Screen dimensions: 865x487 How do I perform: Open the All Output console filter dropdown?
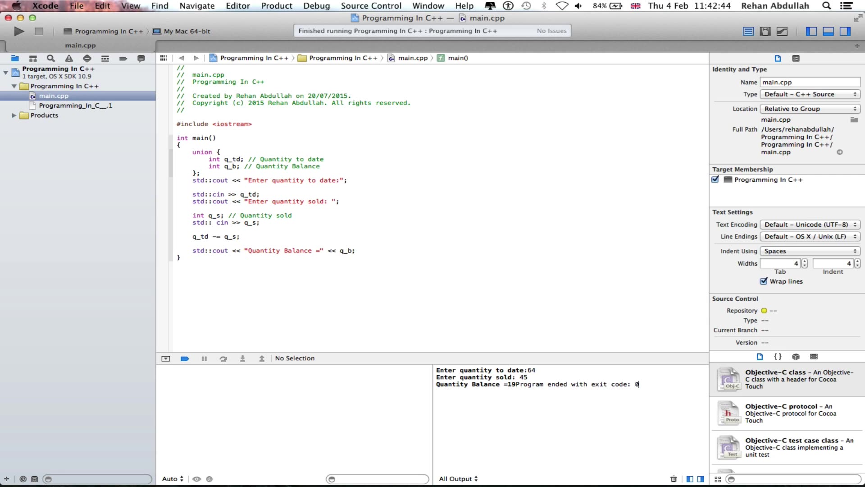(458, 479)
